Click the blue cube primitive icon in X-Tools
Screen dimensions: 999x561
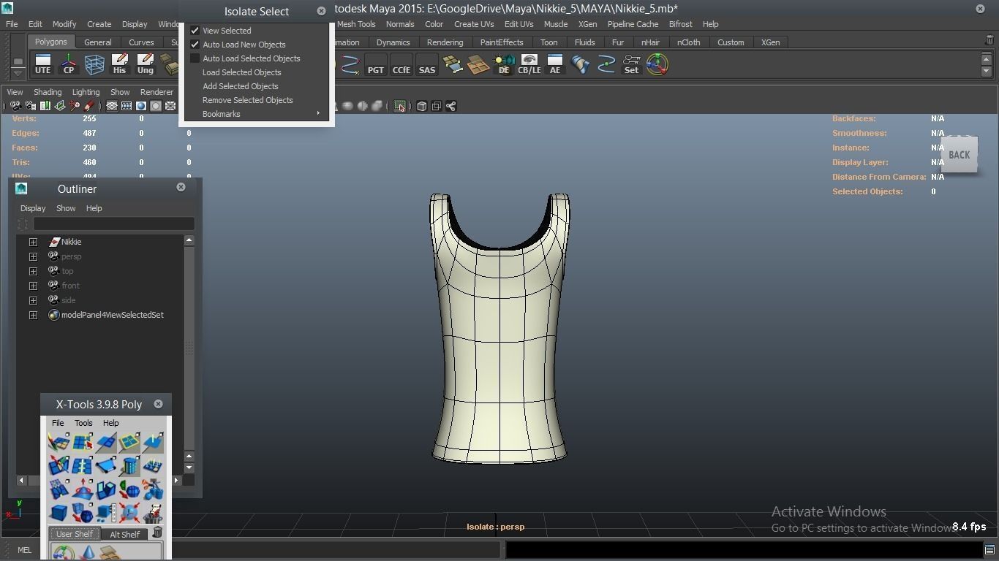59,513
